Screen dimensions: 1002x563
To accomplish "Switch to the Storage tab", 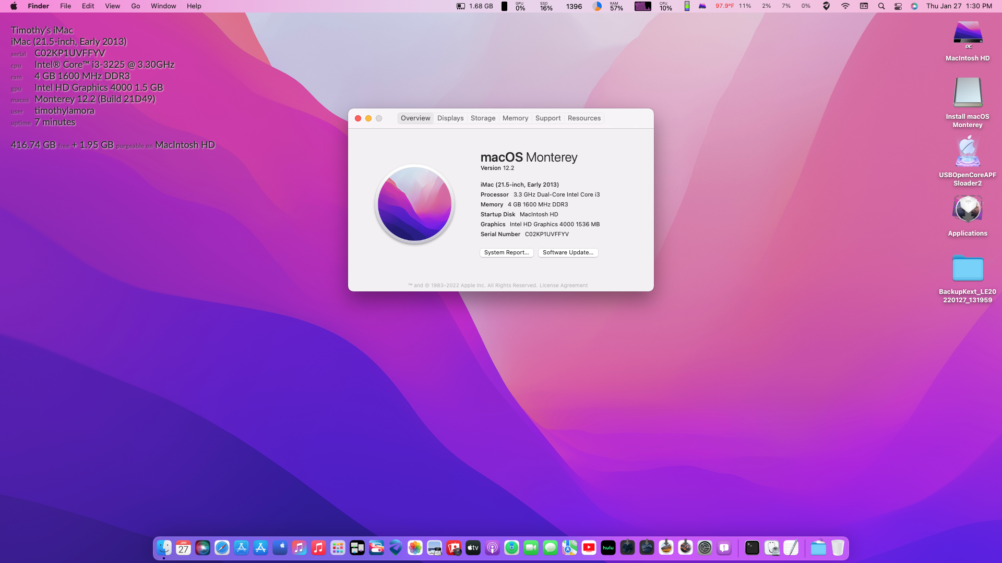I will (x=483, y=118).
